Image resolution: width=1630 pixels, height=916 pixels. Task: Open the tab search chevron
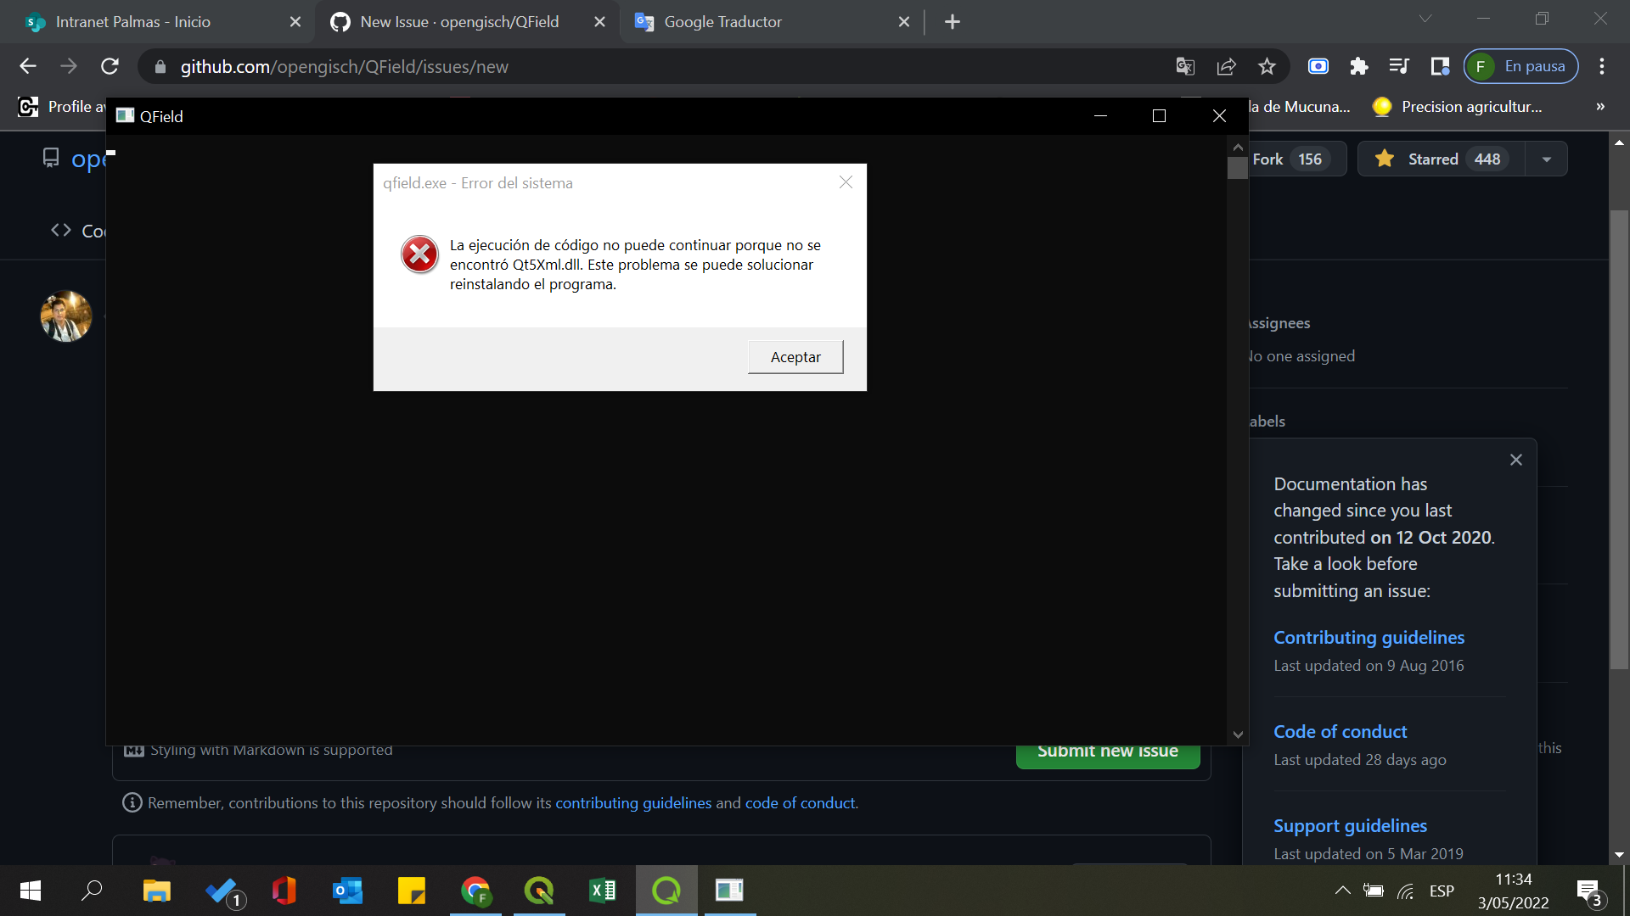click(x=1425, y=17)
